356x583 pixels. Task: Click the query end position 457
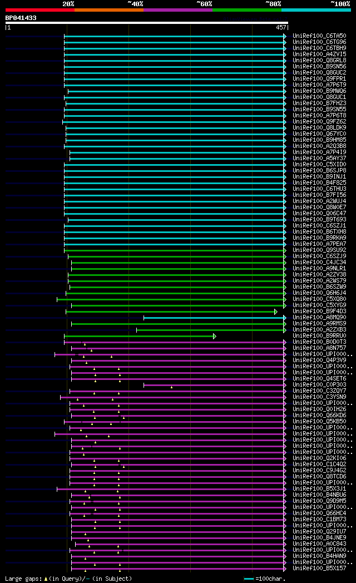[x=281, y=27]
